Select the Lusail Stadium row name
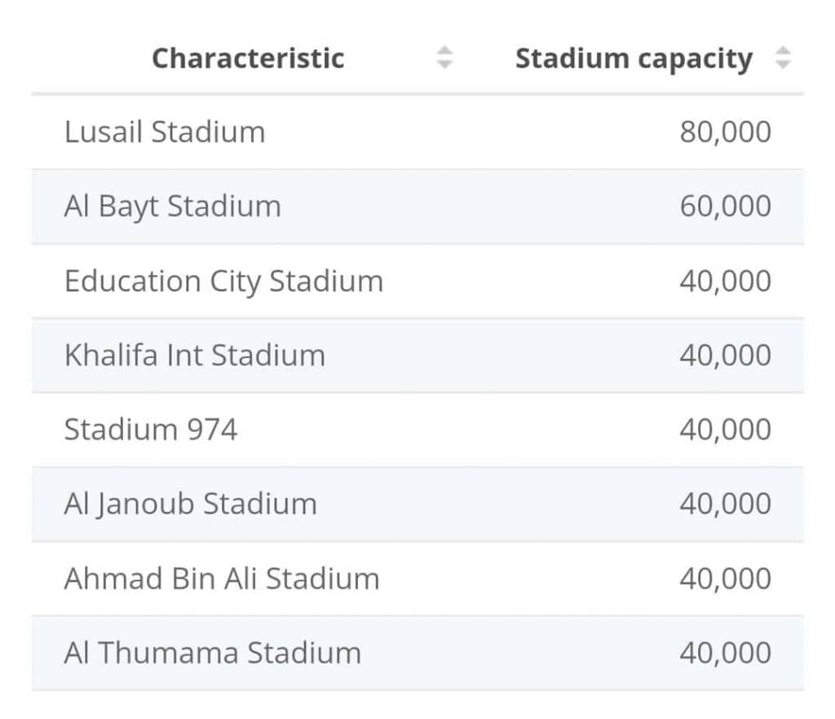835x719 pixels. (x=165, y=132)
